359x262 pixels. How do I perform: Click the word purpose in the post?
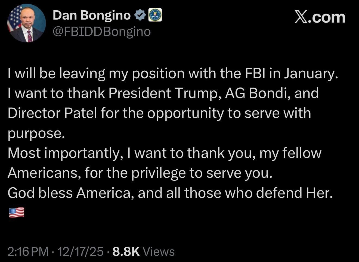(36, 133)
